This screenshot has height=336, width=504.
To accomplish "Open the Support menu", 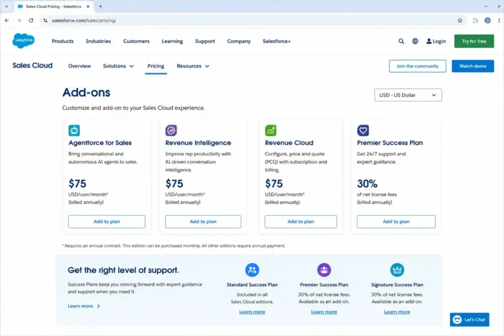I will 205,41.
